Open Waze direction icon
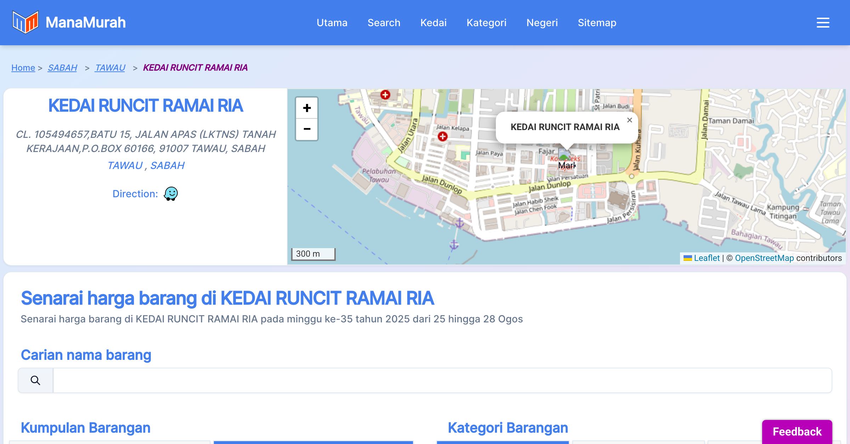Screen dimensions: 850x444 [171, 194]
